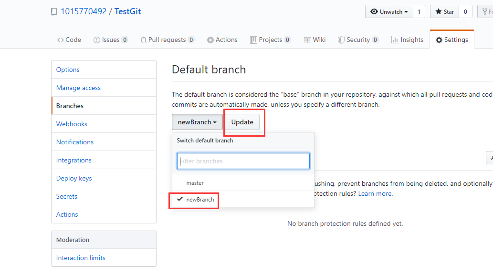Select Branches in the settings sidebar

(104, 106)
